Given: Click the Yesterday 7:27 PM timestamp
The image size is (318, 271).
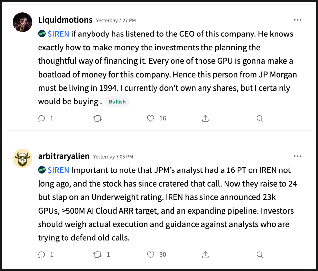Looking at the screenshot, I should tap(116, 20).
